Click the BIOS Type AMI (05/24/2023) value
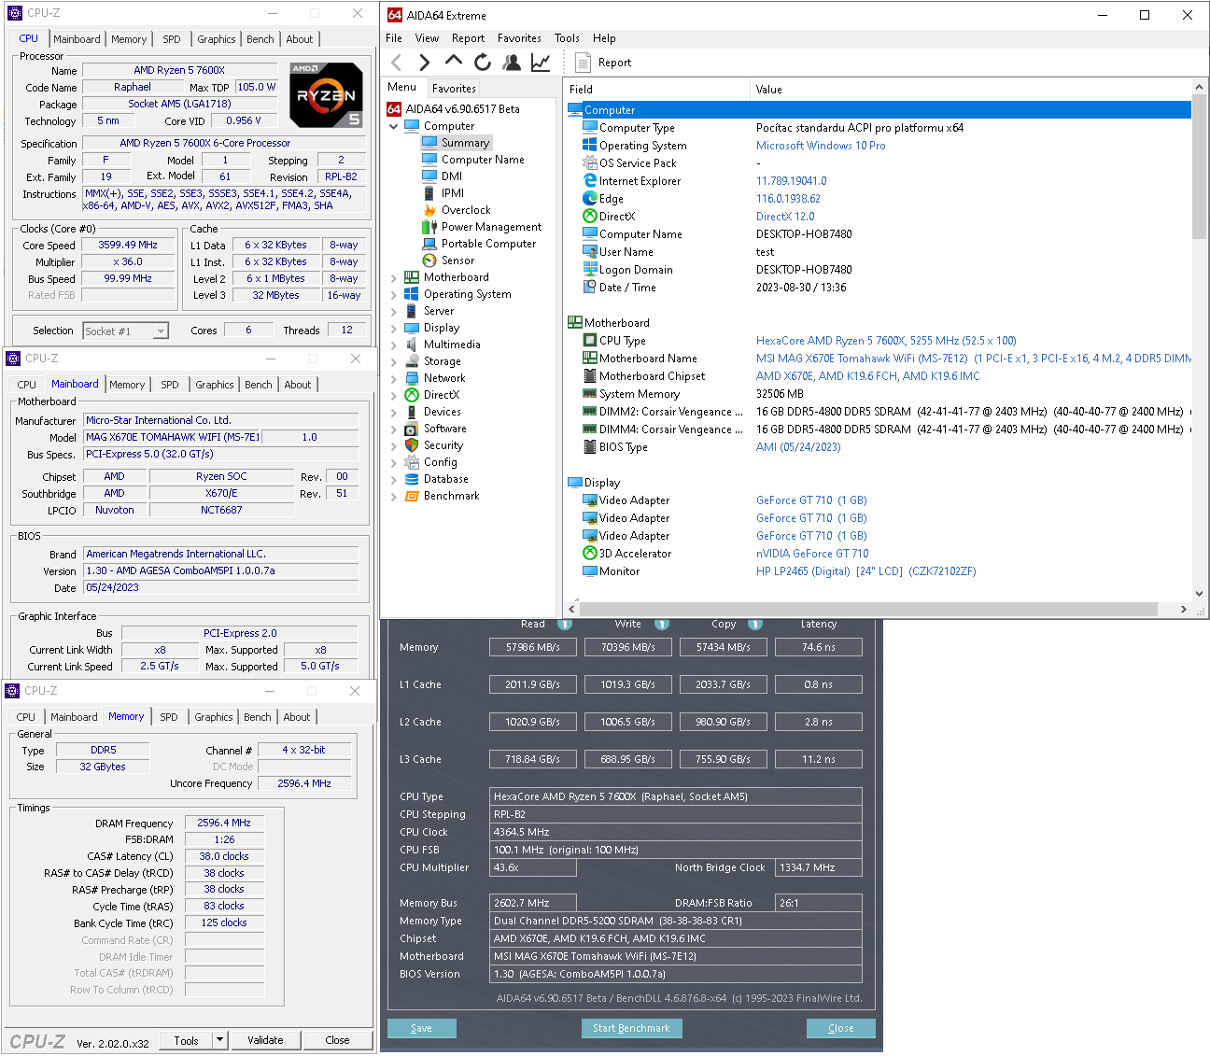 pos(798,447)
